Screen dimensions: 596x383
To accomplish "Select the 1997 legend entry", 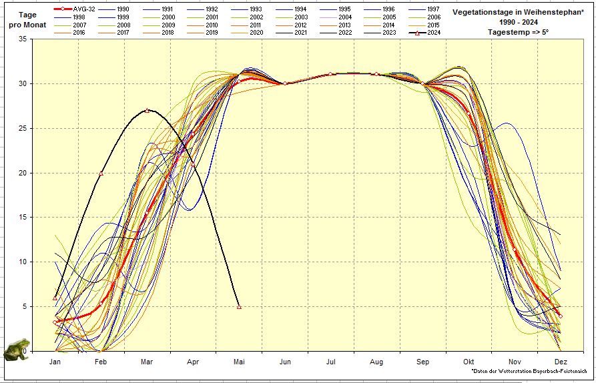I will [432, 10].
